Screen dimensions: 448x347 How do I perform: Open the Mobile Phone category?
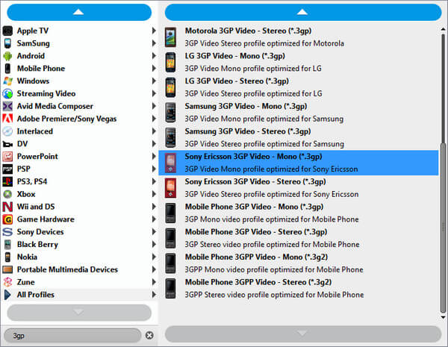click(x=79, y=68)
